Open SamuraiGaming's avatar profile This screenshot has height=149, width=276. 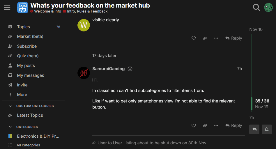pyautogui.click(x=84, y=72)
